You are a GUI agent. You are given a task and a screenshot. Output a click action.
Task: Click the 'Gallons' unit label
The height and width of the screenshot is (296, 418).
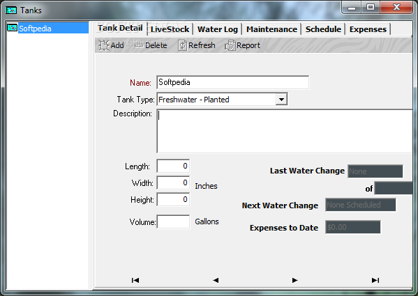pyautogui.click(x=207, y=221)
